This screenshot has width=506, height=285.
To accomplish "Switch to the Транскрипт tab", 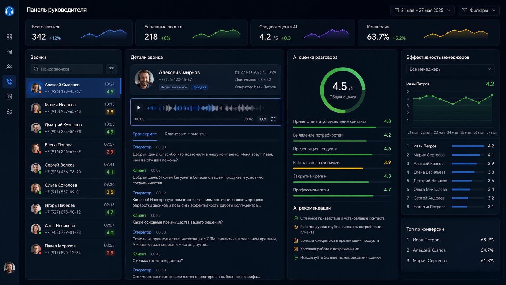I will [x=145, y=134].
